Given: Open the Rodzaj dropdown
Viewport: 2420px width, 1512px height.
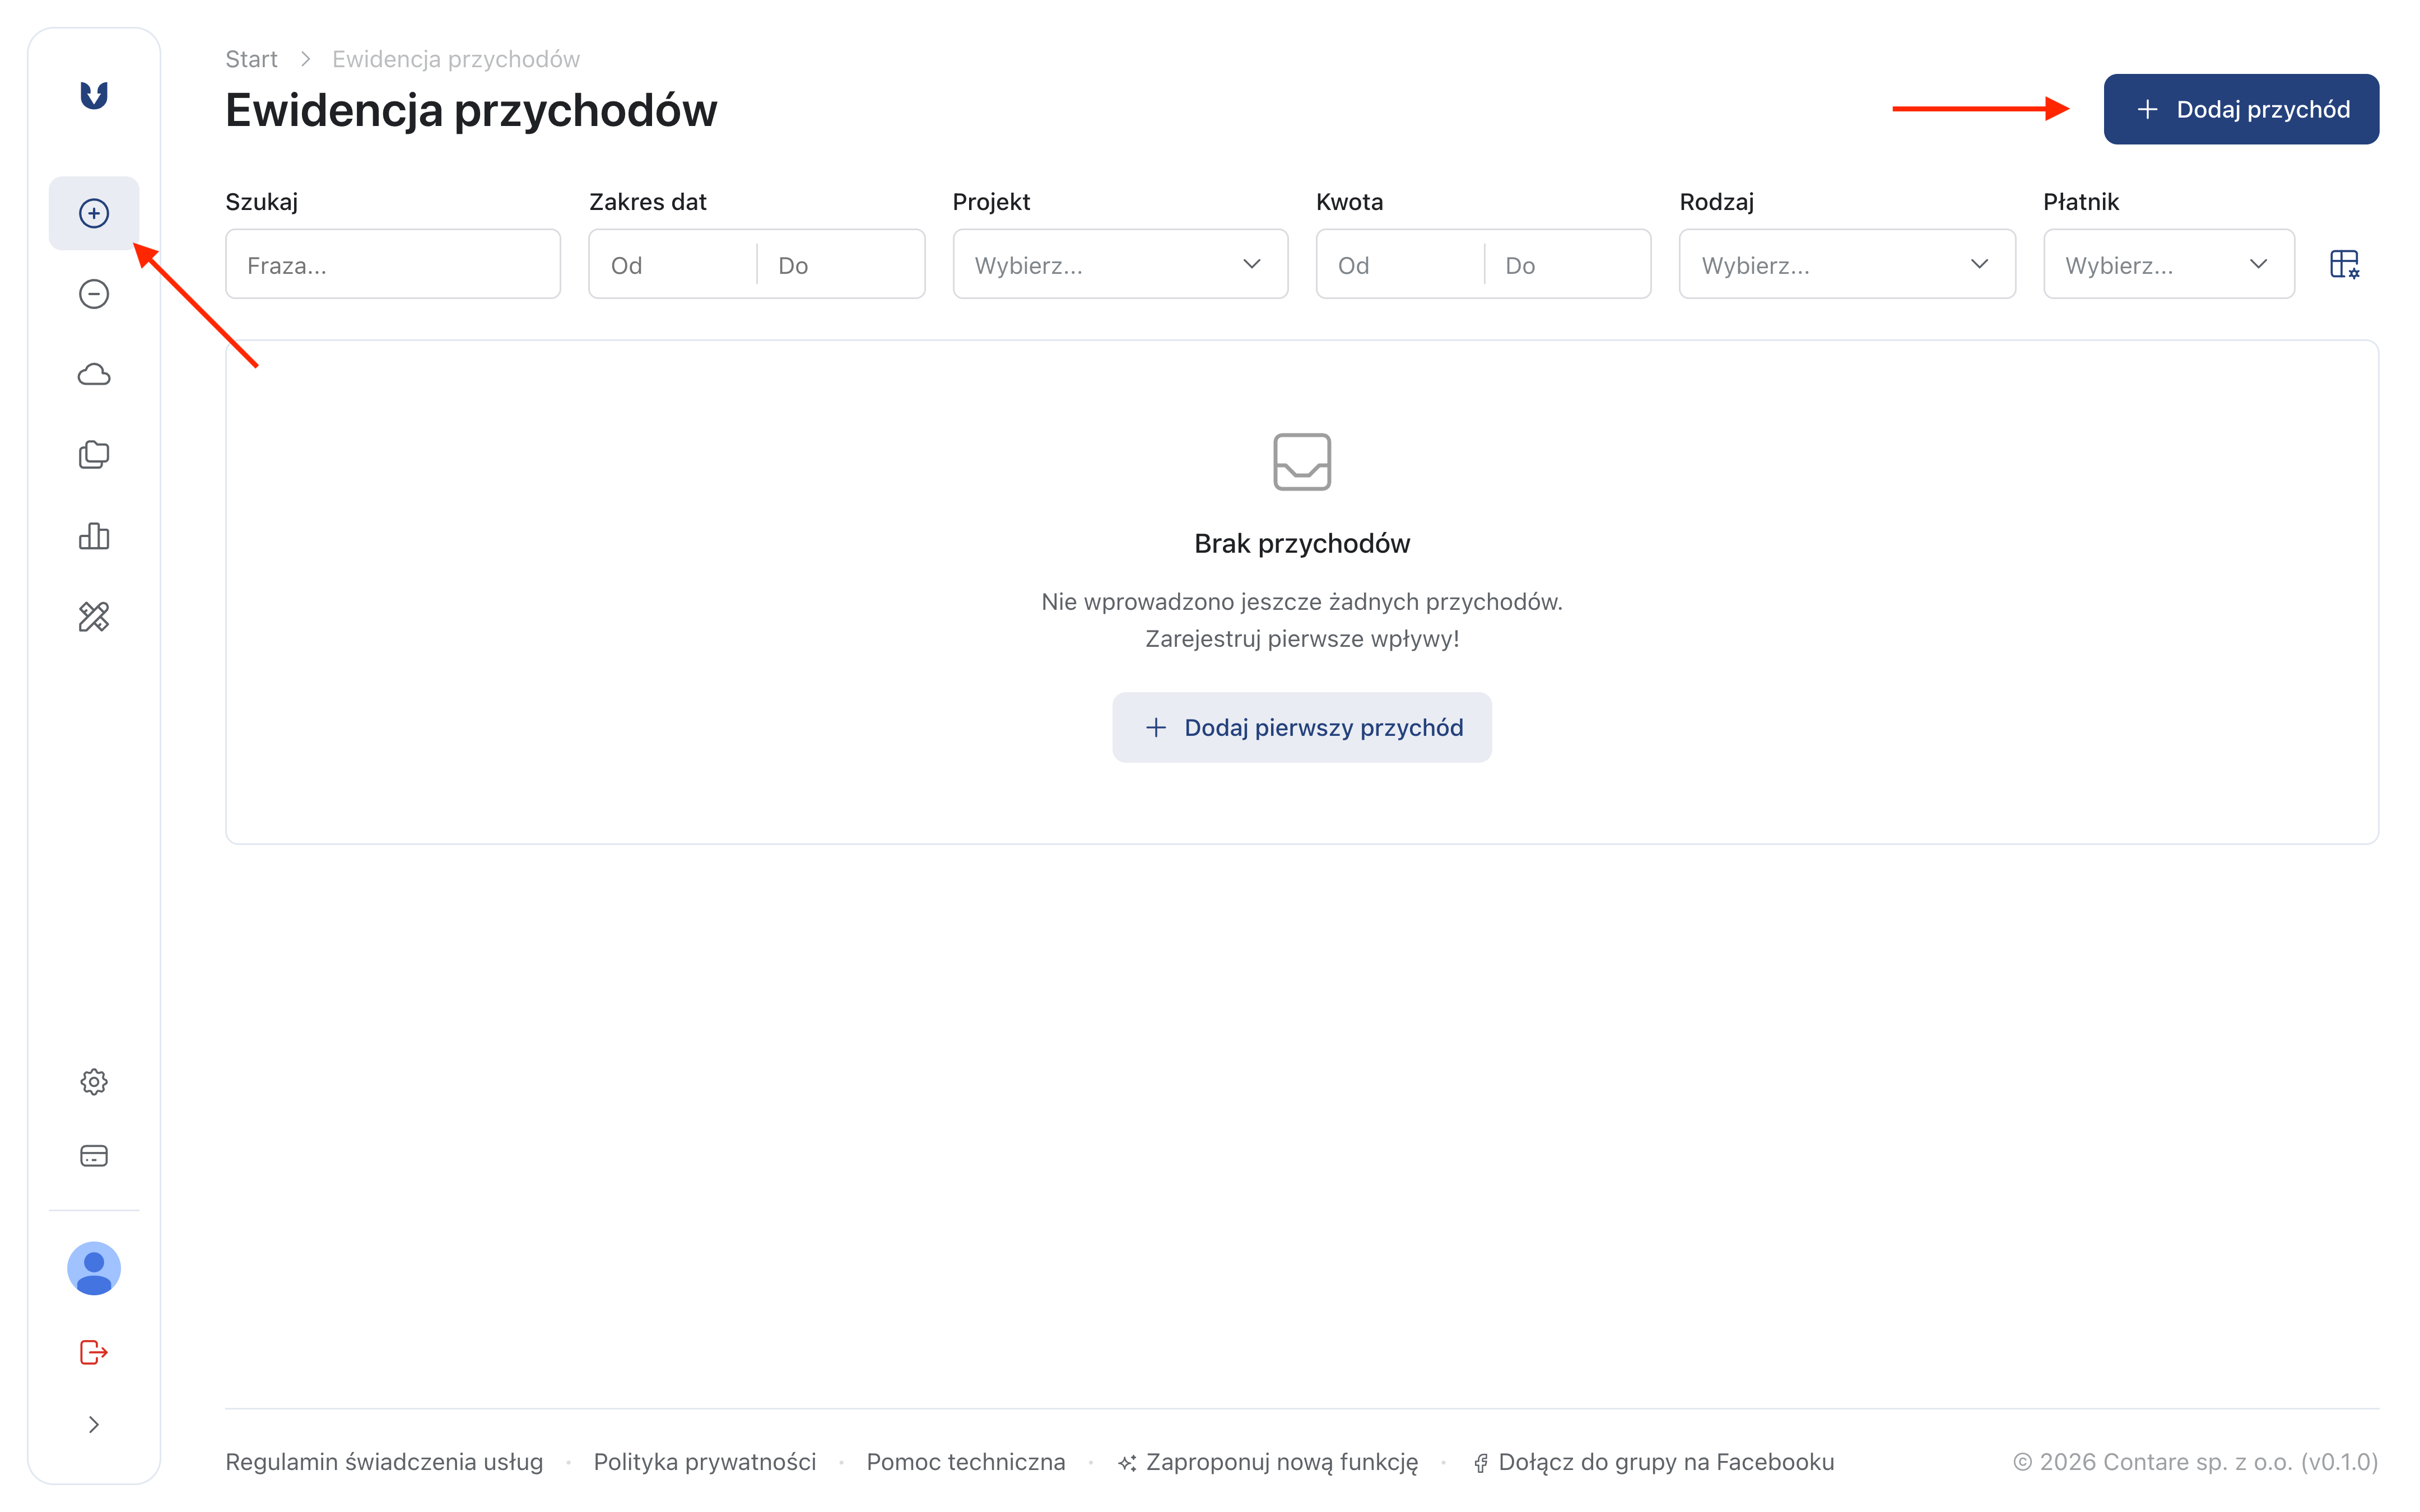Looking at the screenshot, I should [x=1847, y=265].
